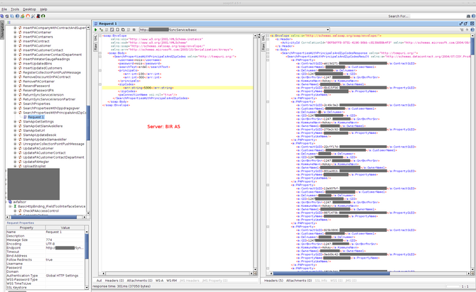This screenshot has height=292, width=476.
Task: Click the clone request icon with overlapping squares
Action: tap(123, 30)
